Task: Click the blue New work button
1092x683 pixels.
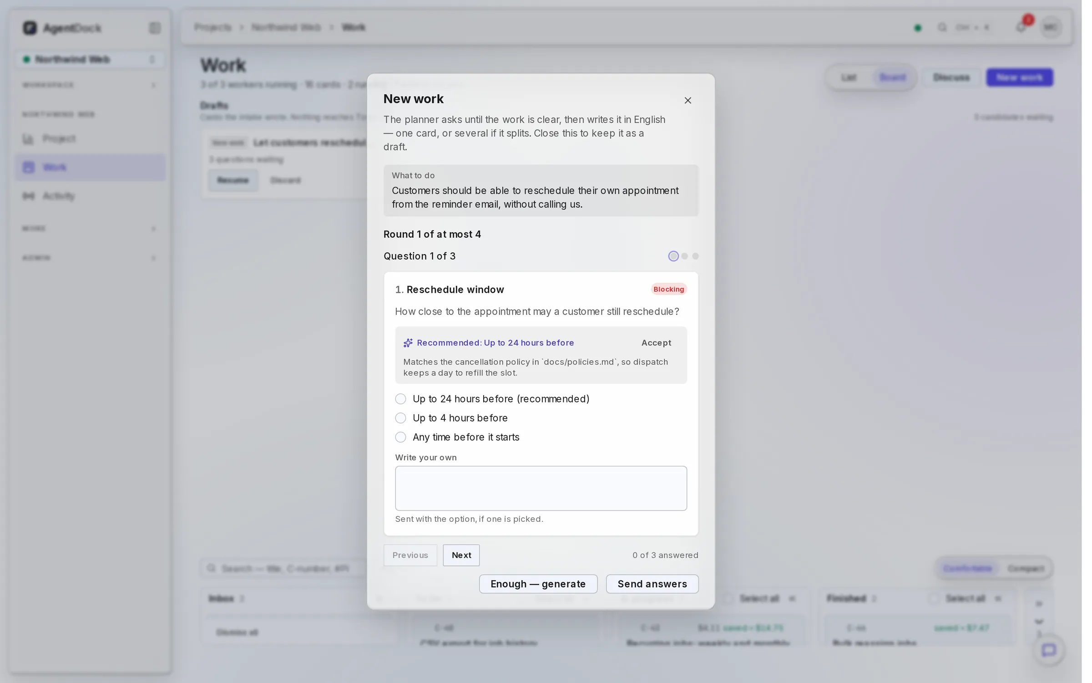Action: click(x=1019, y=77)
